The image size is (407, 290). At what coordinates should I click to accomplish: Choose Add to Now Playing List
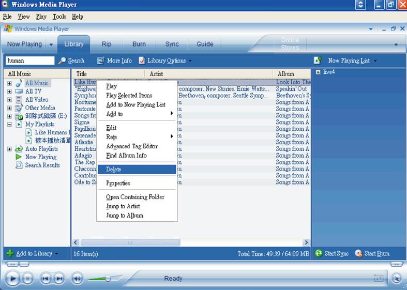[x=137, y=104]
